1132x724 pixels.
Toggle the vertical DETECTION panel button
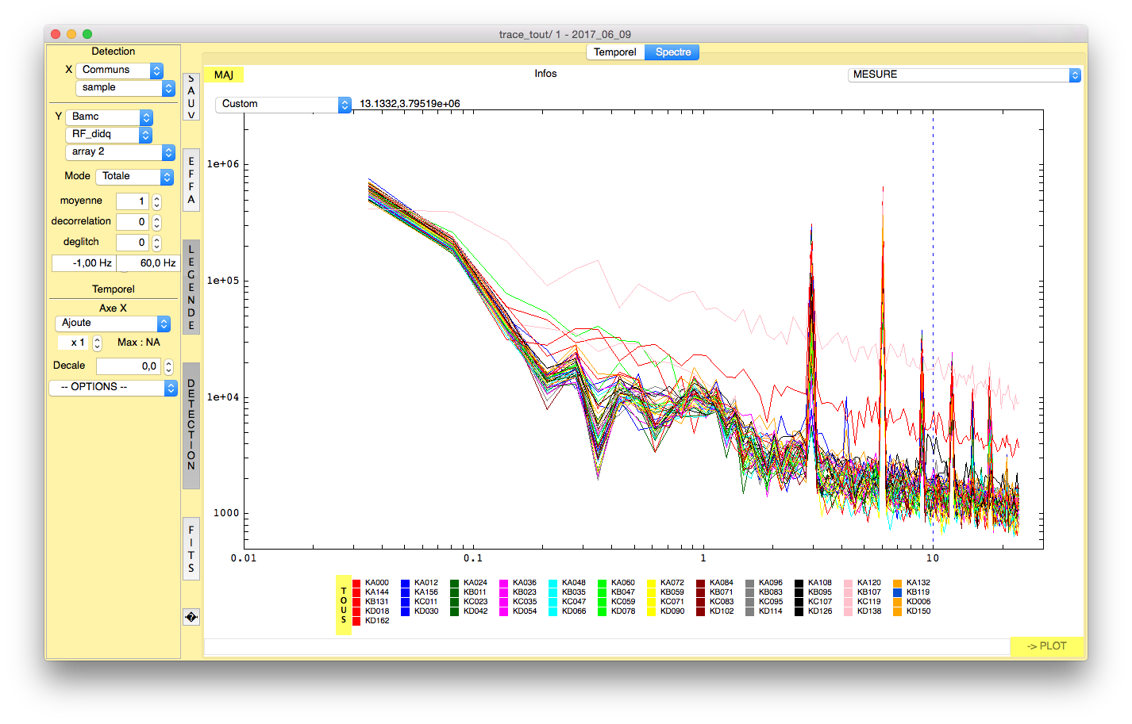[x=191, y=426]
